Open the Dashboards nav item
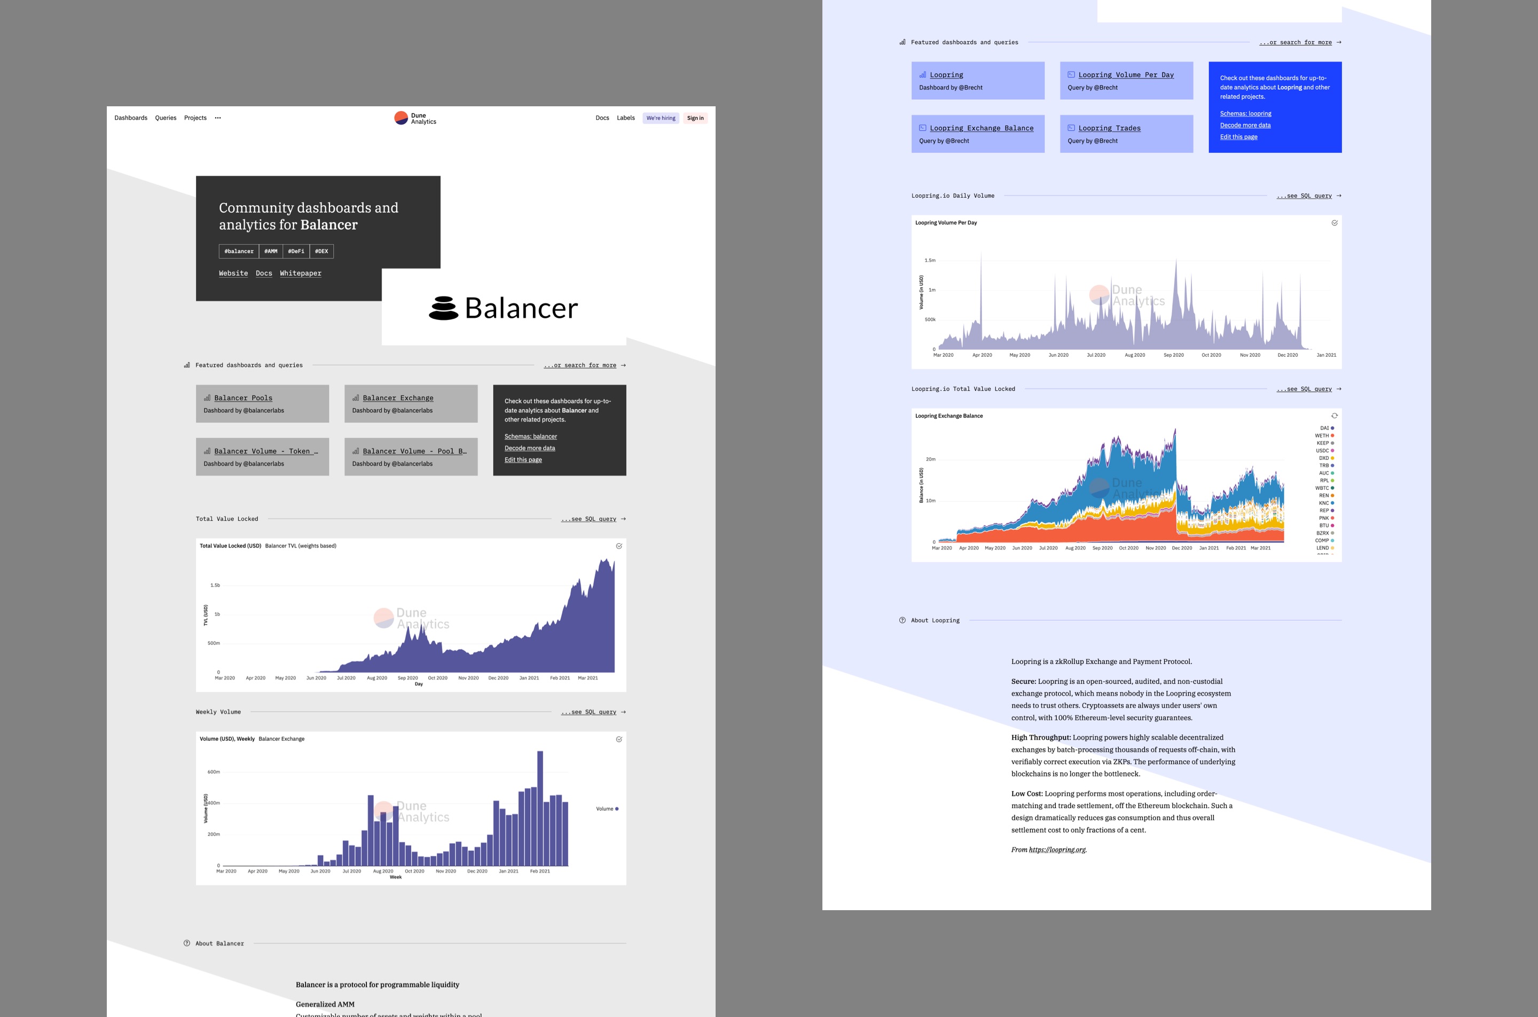Viewport: 1538px width, 1017px height. coord(131,118)
